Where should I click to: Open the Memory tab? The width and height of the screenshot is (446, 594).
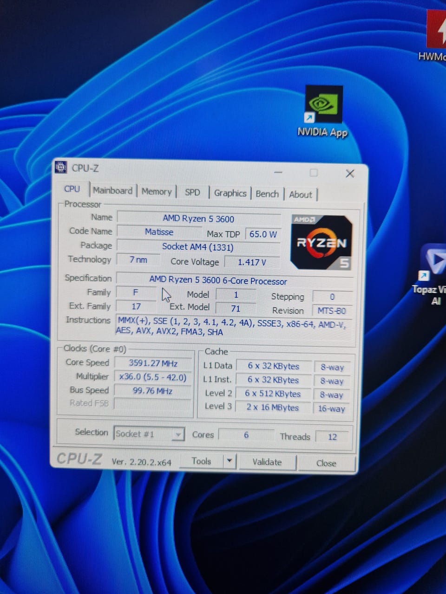157,191
